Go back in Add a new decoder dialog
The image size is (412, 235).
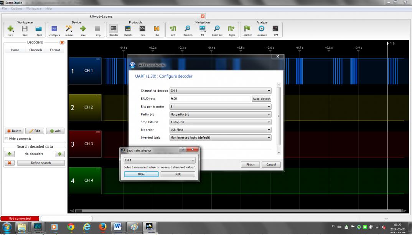(132, 65)
